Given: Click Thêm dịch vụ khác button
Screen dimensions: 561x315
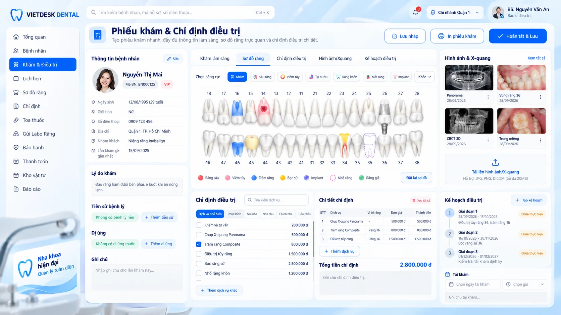Looking at the screenshot, I should point(219,290).
